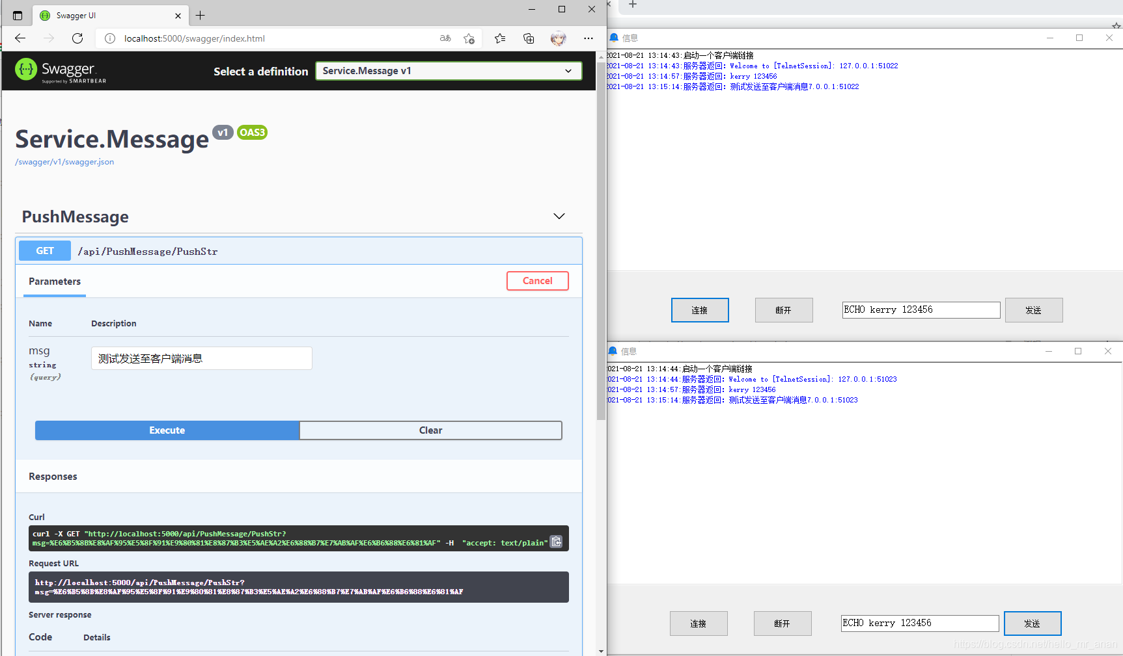
Task: Open browser collections icon
Action: click(529, 38)
